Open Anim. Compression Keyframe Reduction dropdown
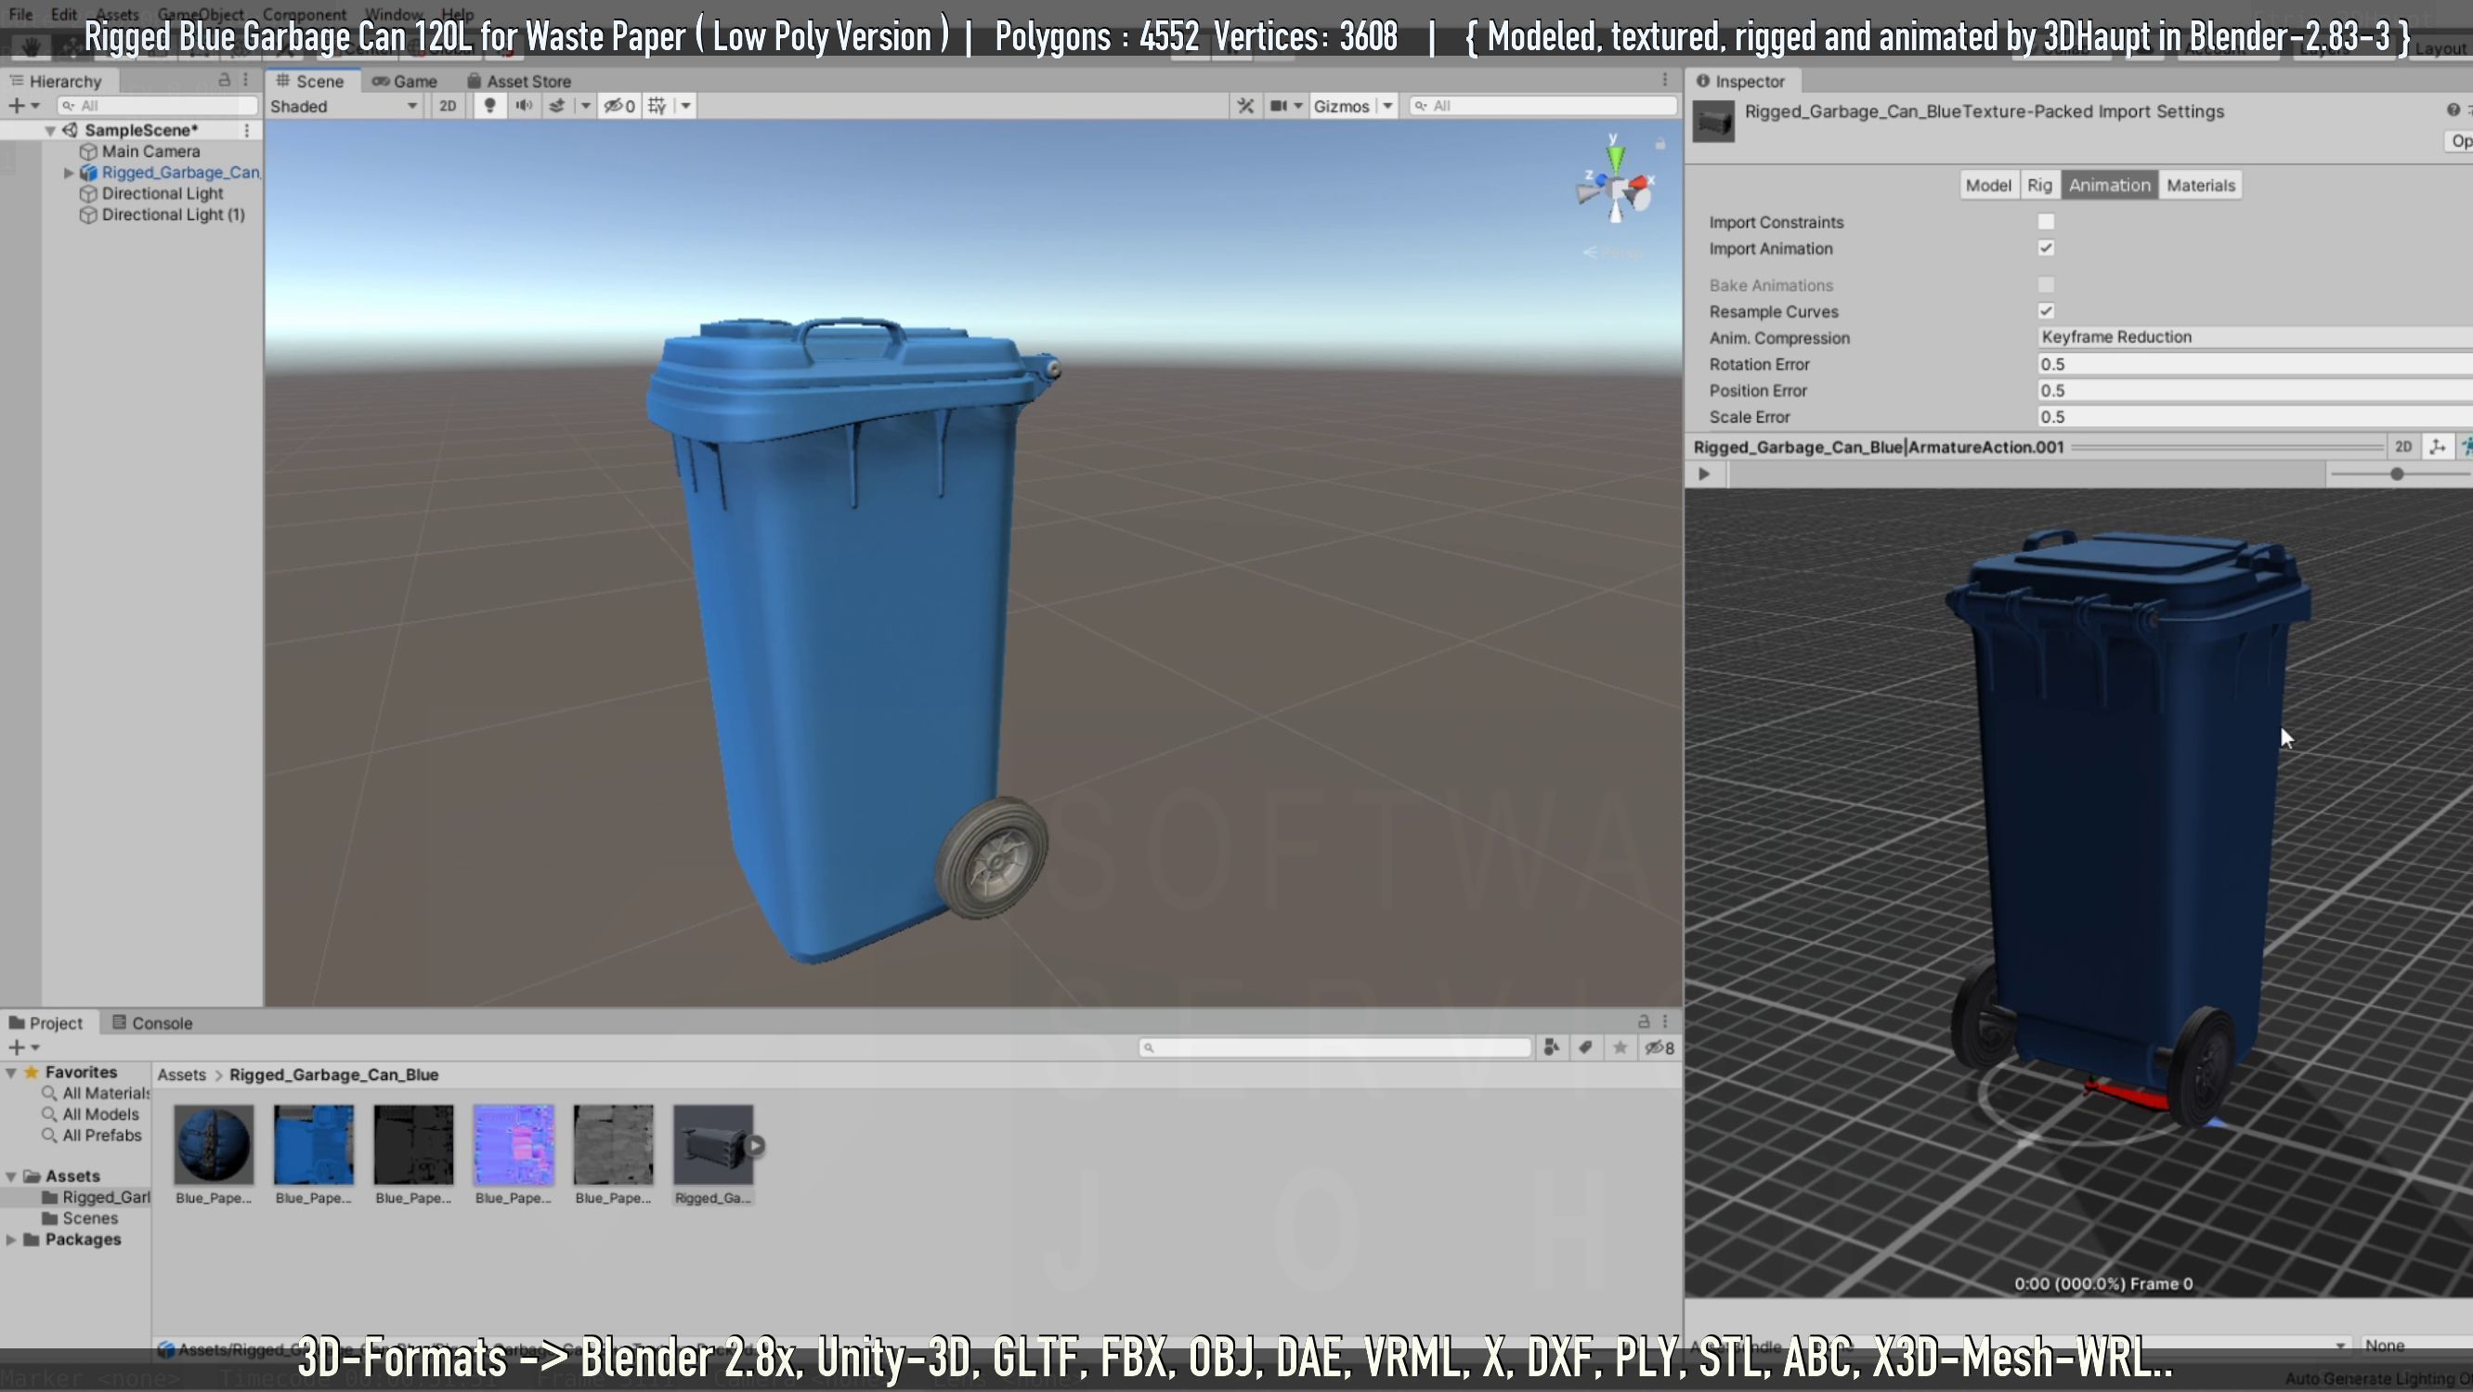 click(2254, 337)
